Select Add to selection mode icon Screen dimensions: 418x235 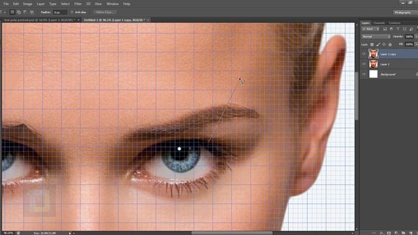tap(19, 12)
